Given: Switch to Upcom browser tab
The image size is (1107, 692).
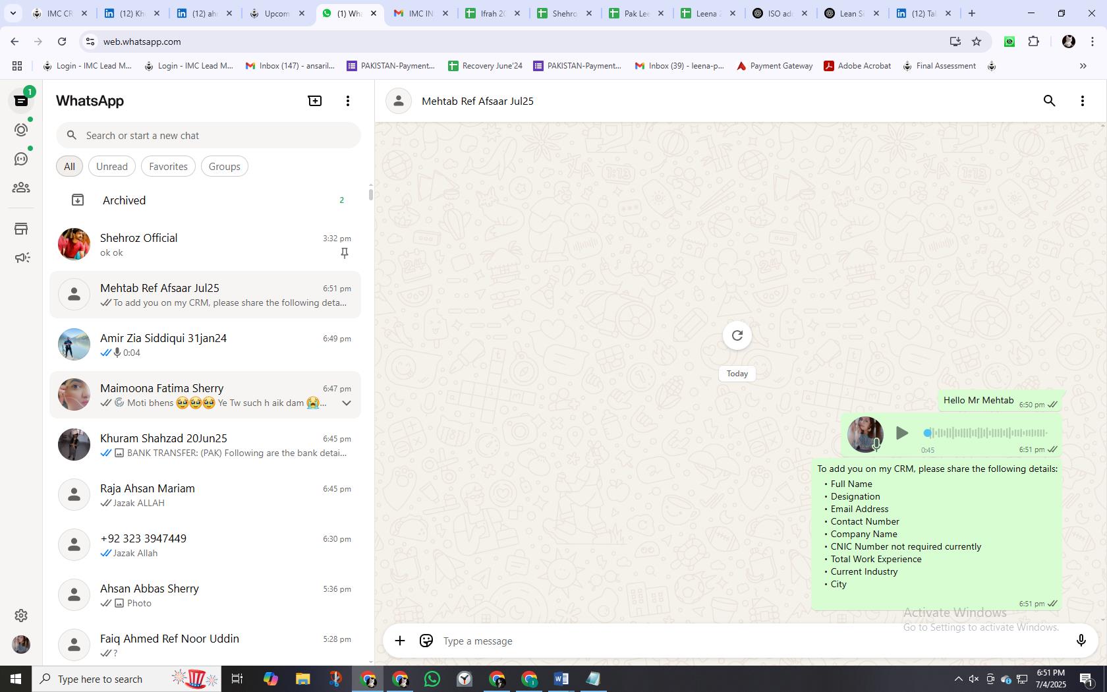Looking at the screenshot, I should [277, 13].
